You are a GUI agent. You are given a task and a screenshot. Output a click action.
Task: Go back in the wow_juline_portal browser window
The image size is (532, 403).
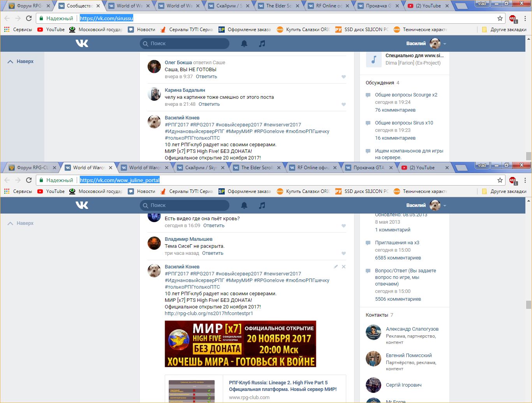pos(7,180)
